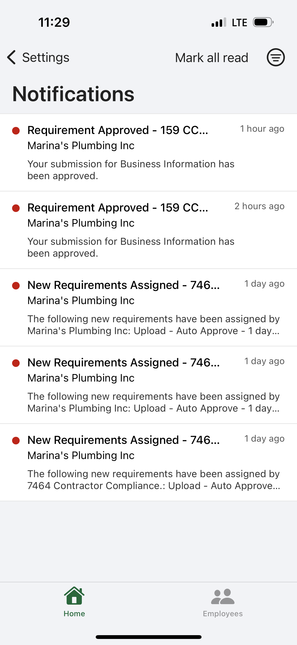This screenshot has width=297, height=645.
Task: Tap the '2 hours ago' timestamp
Action: [259, 206]
